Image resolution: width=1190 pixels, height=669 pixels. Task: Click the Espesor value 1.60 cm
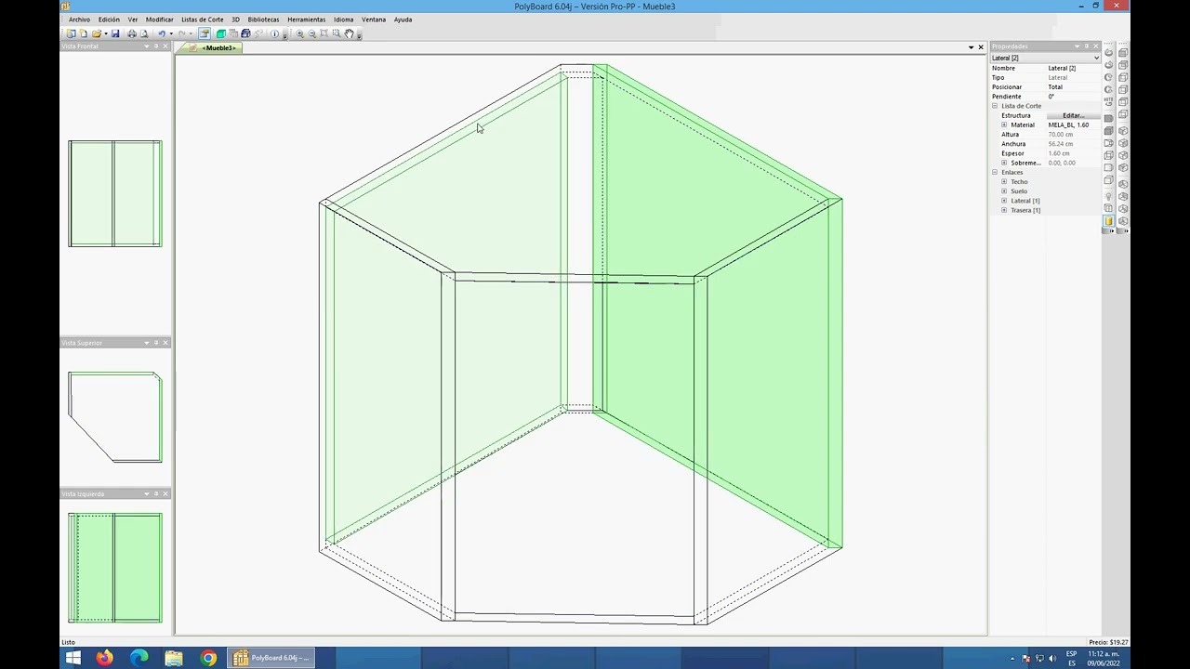coord(1073,153)
